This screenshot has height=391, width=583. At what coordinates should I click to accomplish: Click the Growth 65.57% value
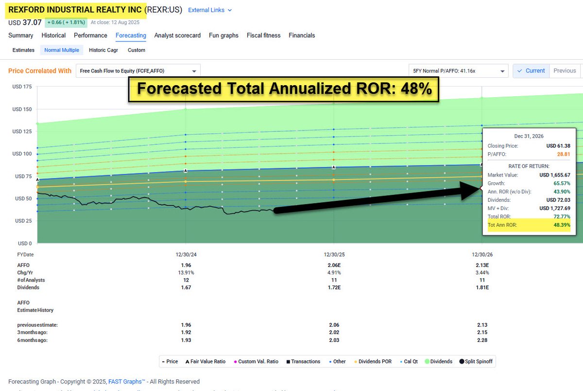click(562, 183)
